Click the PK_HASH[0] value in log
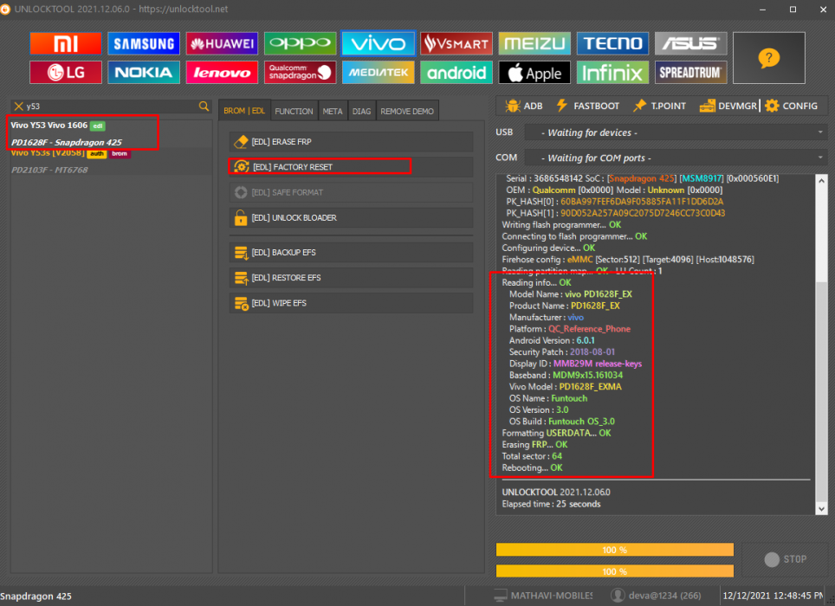This screenshot has width=835, height=606. (642, 202)
